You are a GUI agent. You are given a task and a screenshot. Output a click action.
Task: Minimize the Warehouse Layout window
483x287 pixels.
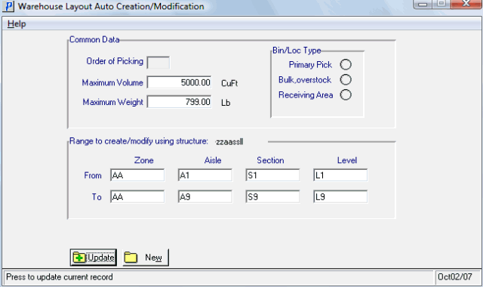(x=423, y=4)
